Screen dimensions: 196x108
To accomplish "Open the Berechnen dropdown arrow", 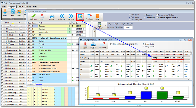I will (105, 25).
